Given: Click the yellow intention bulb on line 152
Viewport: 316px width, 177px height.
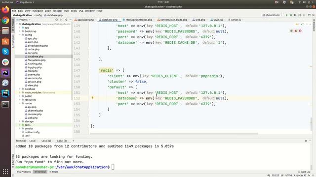Looking at the screenshot, I should 92,98.
